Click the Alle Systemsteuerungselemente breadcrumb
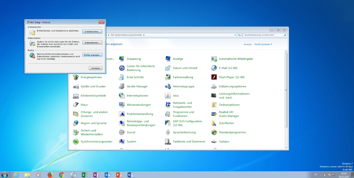Image resolution: width=354 pixels, height=178 pixels. tap(126, 35)
